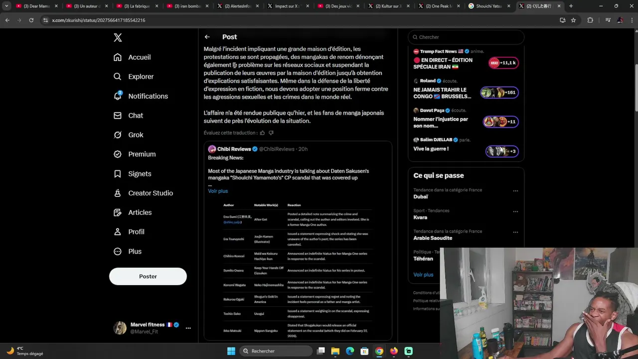
Task: Click the Windows taskbar Rechercher box
Action: point(276,351)
